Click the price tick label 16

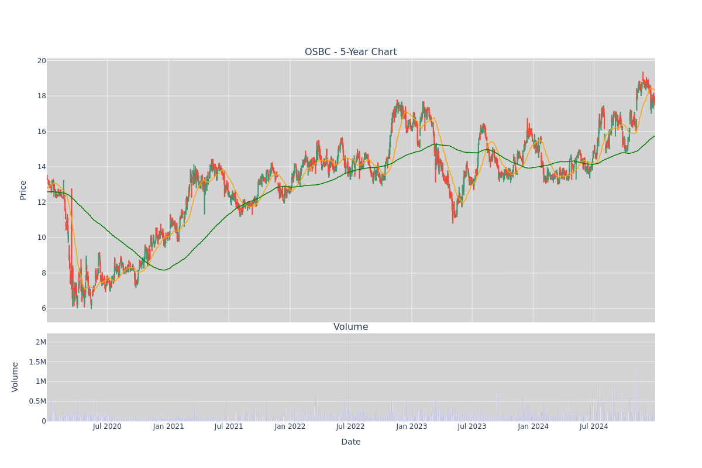tap(42, 132)
